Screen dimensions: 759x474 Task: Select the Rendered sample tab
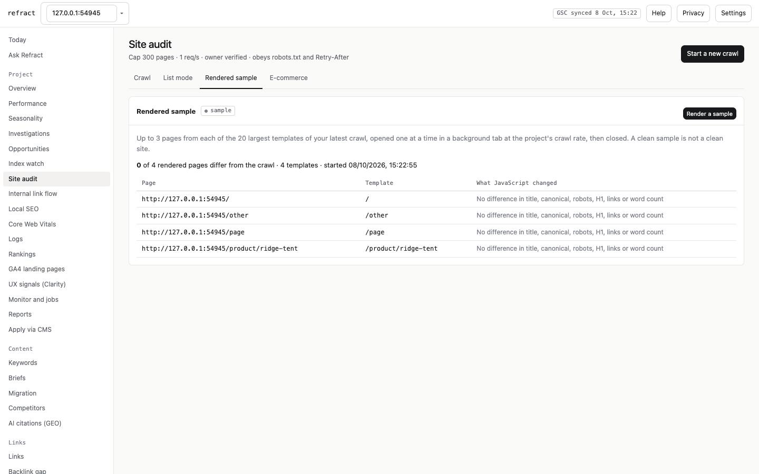point(231,78)
